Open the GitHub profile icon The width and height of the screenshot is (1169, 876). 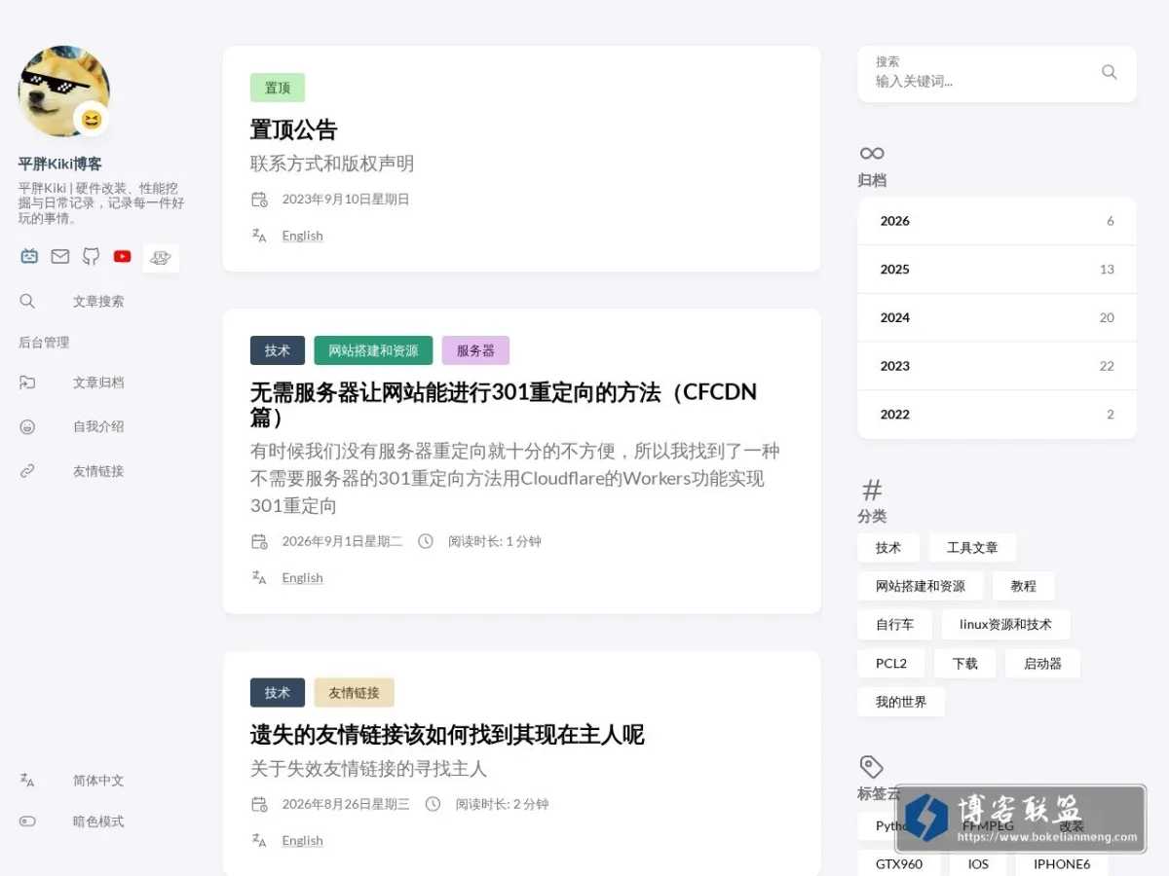tap(91, 257)
